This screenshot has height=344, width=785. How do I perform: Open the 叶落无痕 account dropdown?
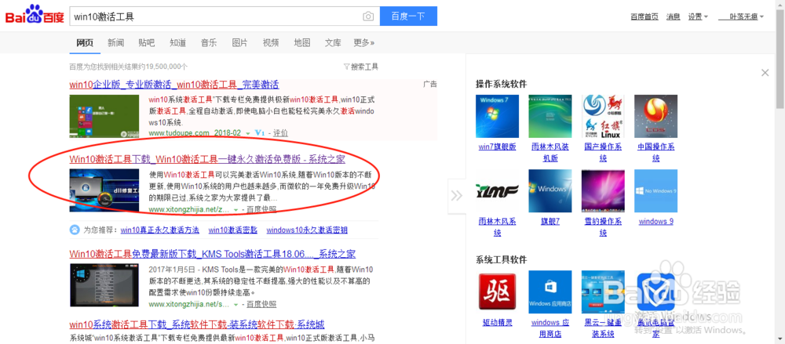click(741, 16)
